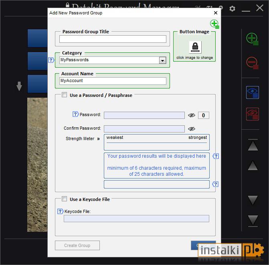Click the red remove group icon in main window
The width and height of the screenshot is (269, 265).
tap(252, 63)
